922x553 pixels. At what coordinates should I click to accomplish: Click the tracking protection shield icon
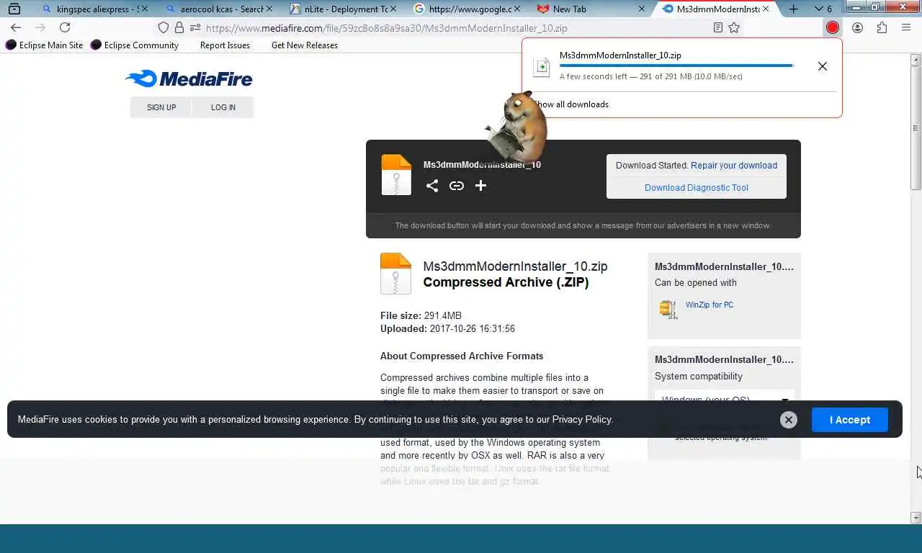(x=164, y=27)
